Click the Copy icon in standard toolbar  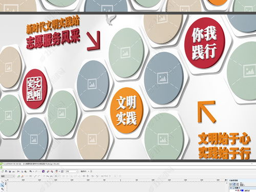coord(22,172)
